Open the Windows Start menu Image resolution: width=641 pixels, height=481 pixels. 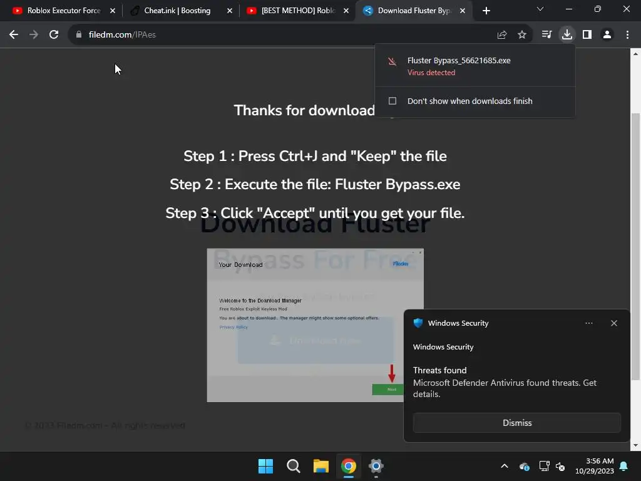pos(265,466)
